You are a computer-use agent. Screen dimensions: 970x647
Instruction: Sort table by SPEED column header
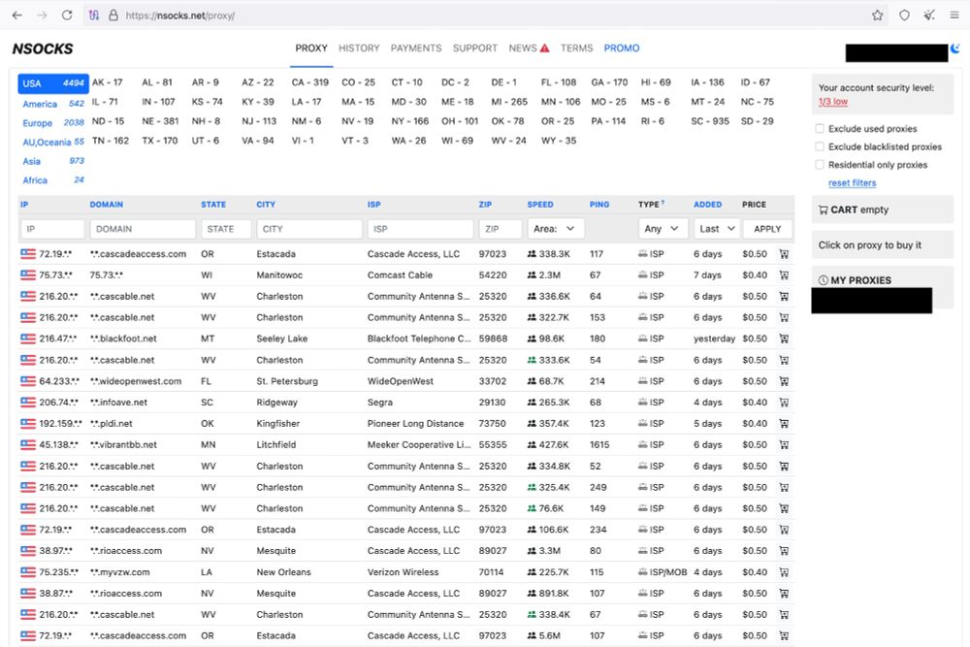540,204
